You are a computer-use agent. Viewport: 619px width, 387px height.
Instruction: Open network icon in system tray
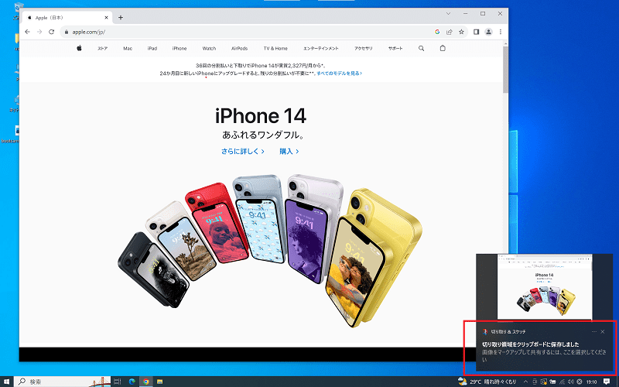(x=562, y=382)
